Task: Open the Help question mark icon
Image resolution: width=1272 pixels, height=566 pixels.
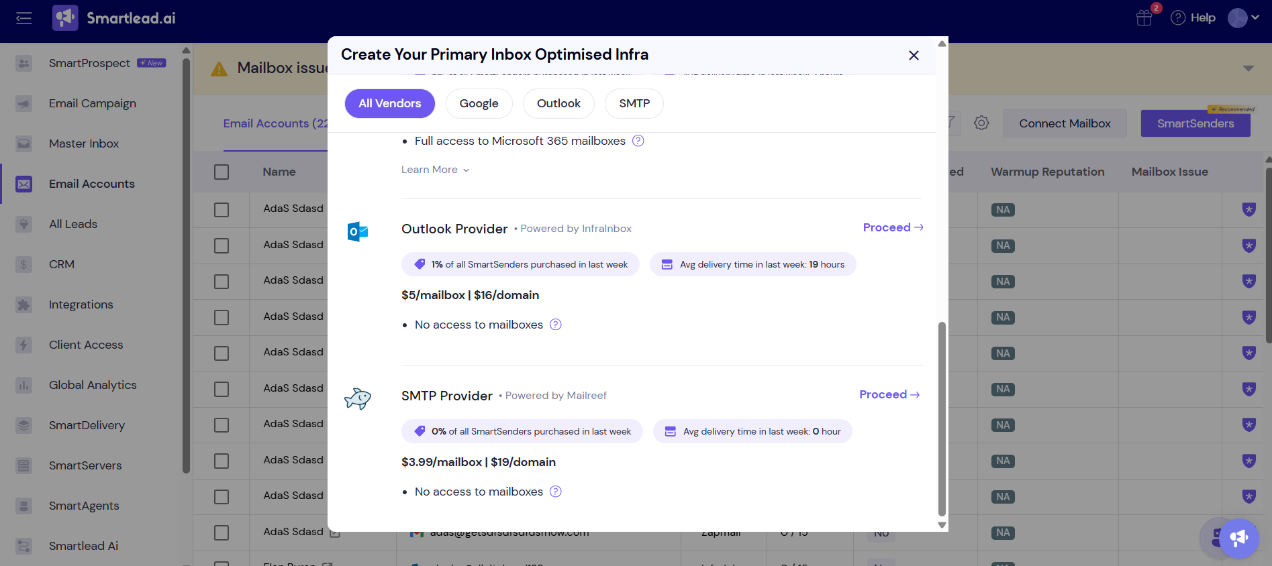Action: pyautogui.click(x=1178, y=18)
